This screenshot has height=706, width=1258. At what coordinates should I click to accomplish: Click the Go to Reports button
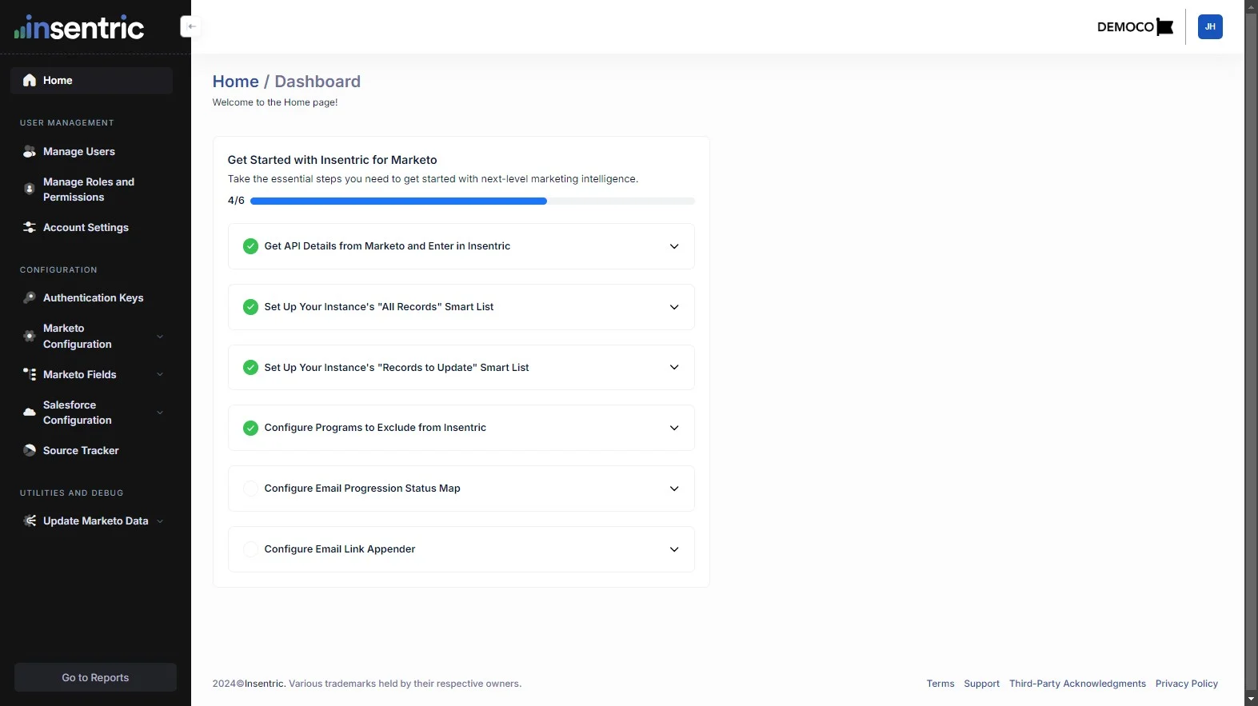(95, 677)
